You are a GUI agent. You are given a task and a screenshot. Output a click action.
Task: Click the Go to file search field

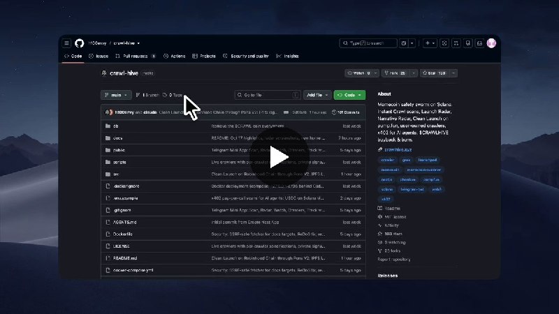click(x=268, y=95)
